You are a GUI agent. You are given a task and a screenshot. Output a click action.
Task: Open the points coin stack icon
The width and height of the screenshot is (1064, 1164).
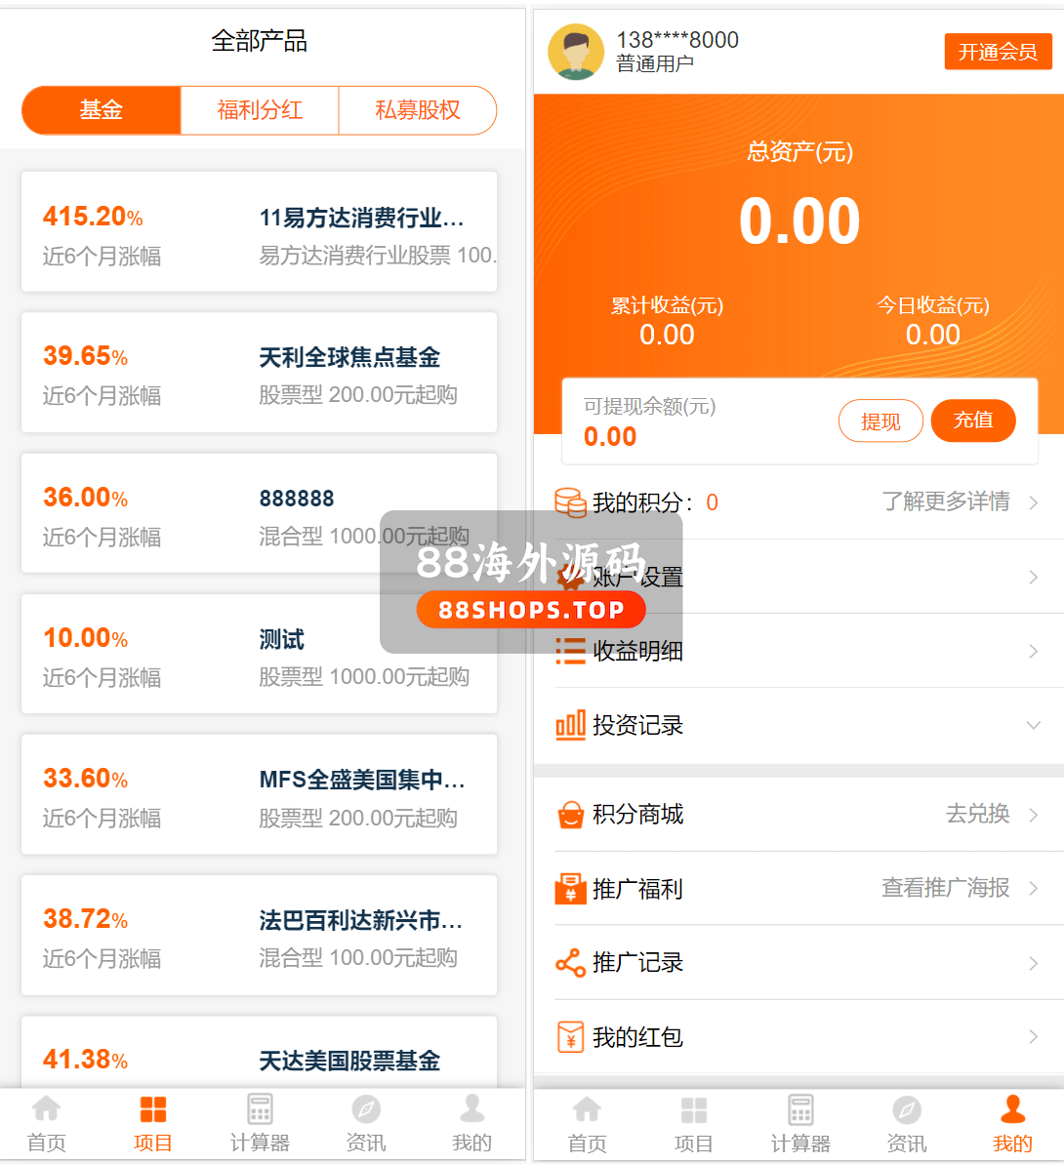click(x=570, y=502)
